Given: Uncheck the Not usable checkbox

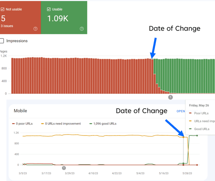Looking at the screenshot, I should pyautogui.click(x=2, y=9).
